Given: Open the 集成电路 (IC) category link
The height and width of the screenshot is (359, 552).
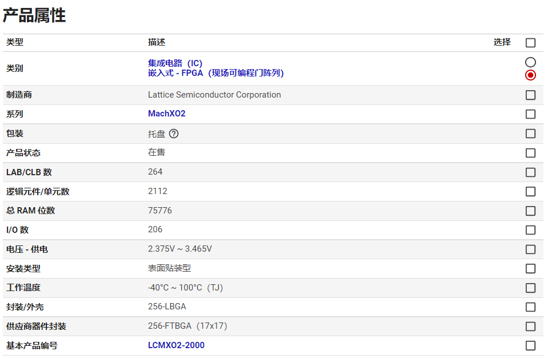Looking at the screenshot, I should tap(175, 63).
